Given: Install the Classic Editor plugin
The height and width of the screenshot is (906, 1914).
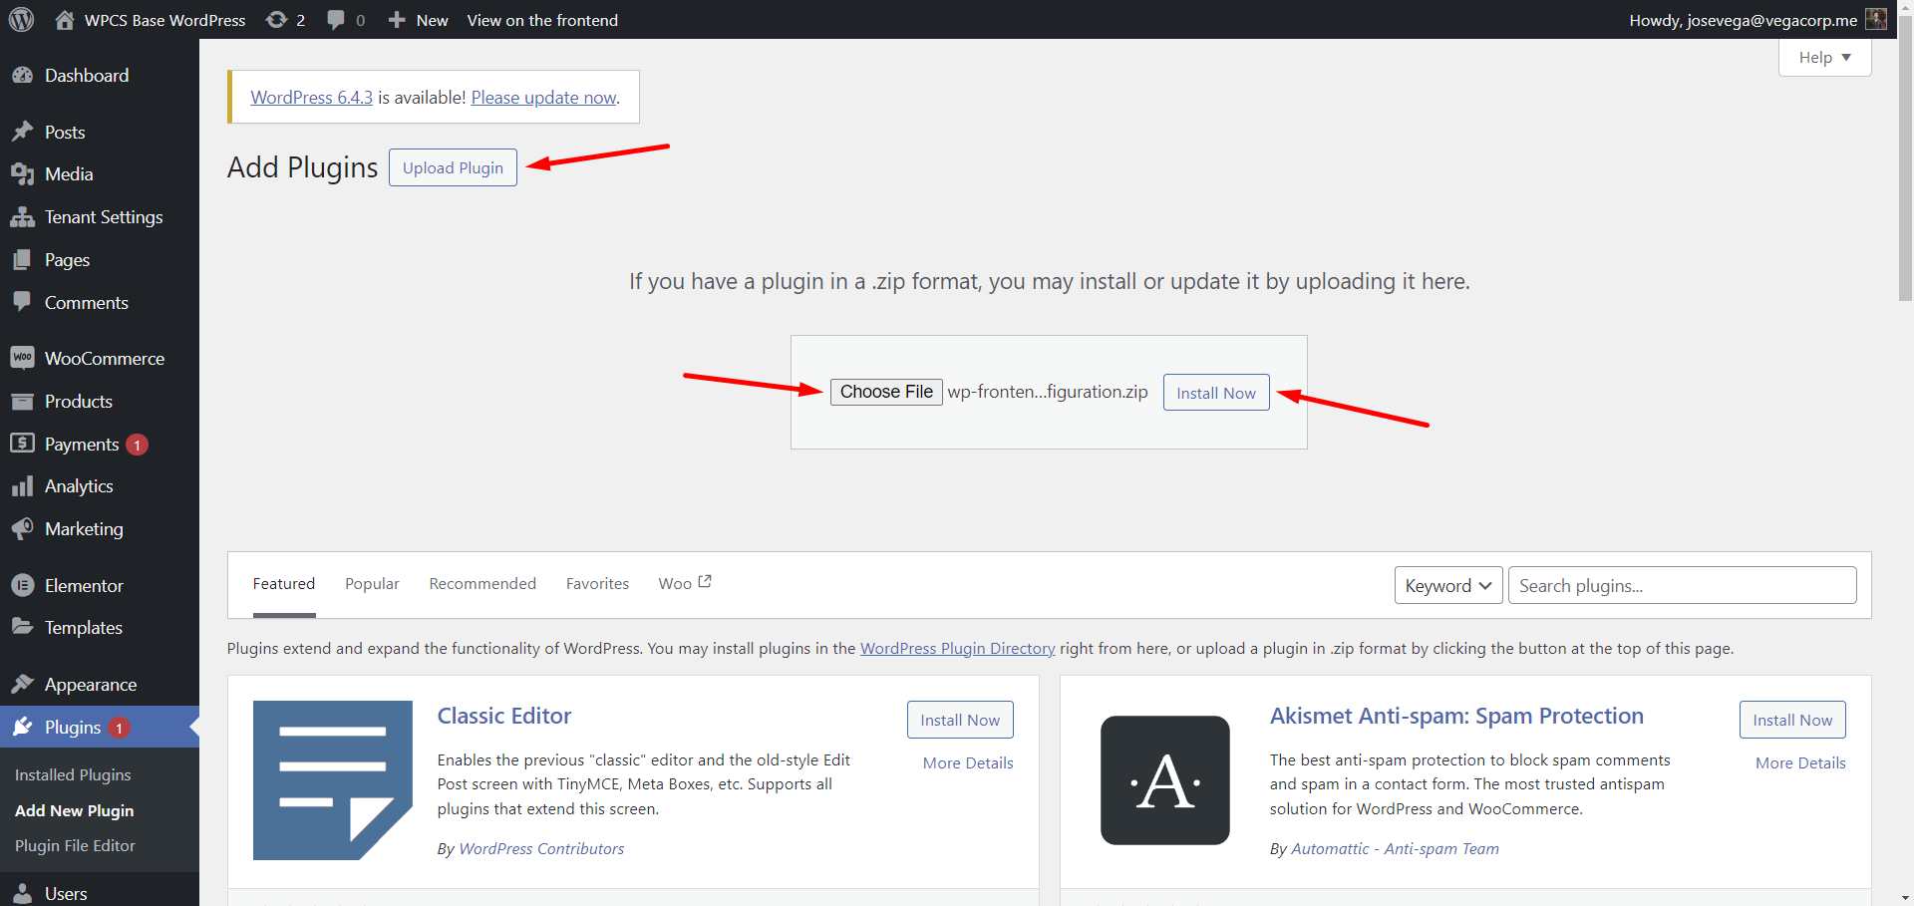Looking at the screenshot, I should pos(960,720).
